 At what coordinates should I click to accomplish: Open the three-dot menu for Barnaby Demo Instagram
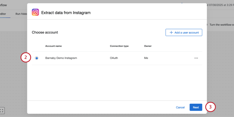pyautogui.click(x=196, y=58)
